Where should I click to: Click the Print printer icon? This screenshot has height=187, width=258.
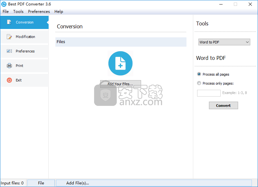pos(9,66)
